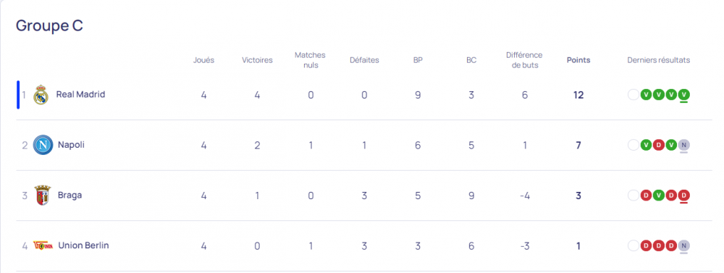Click the Real Madrid club crest
The width and height of the screenshot is (724, 273).
coord(41,95)
